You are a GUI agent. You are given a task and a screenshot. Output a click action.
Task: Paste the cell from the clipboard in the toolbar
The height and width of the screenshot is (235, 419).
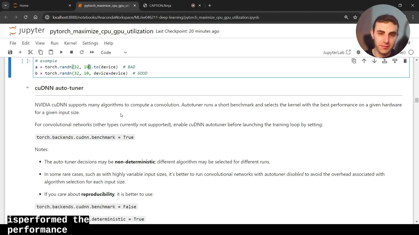(51, 52)
